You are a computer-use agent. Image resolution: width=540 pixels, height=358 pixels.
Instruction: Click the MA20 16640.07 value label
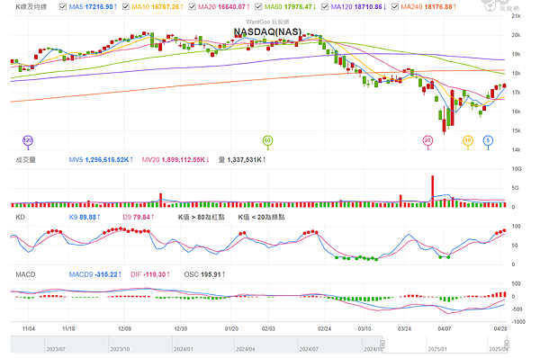click(x=223, y=7)
